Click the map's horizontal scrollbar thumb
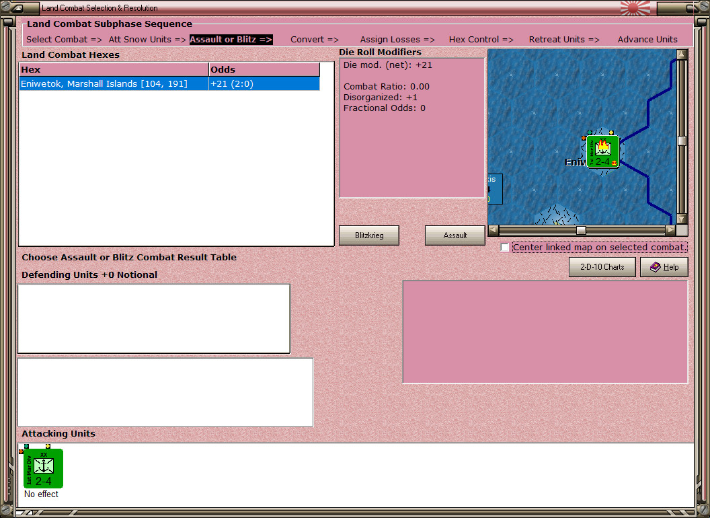Screen dimensions: 710x518 click(x=581, y=230)
